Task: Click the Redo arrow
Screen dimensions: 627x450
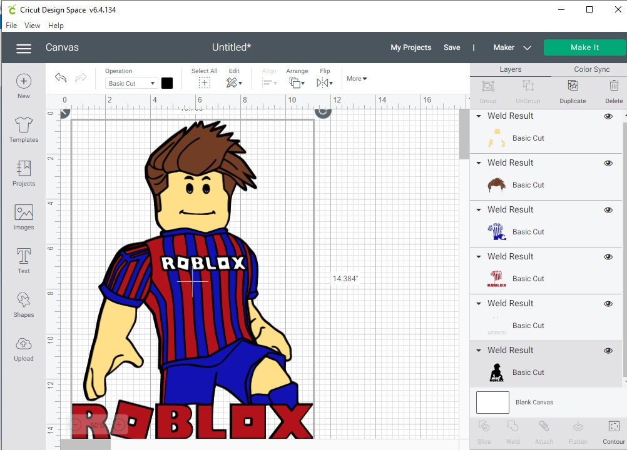Action: [81, 77]
